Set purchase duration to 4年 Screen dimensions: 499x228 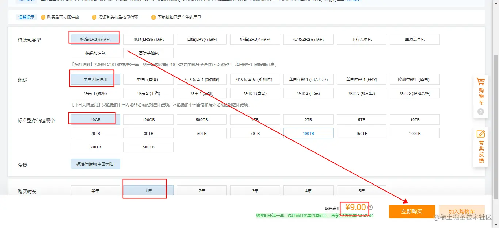tap(308, 190)
